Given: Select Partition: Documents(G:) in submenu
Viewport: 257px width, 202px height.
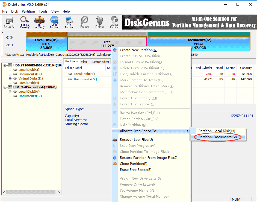Looking at the screenshot, I should click(218, 137).
